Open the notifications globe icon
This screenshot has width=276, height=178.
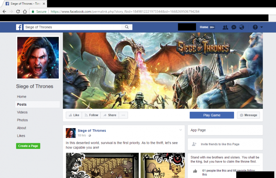click(241, 27)
